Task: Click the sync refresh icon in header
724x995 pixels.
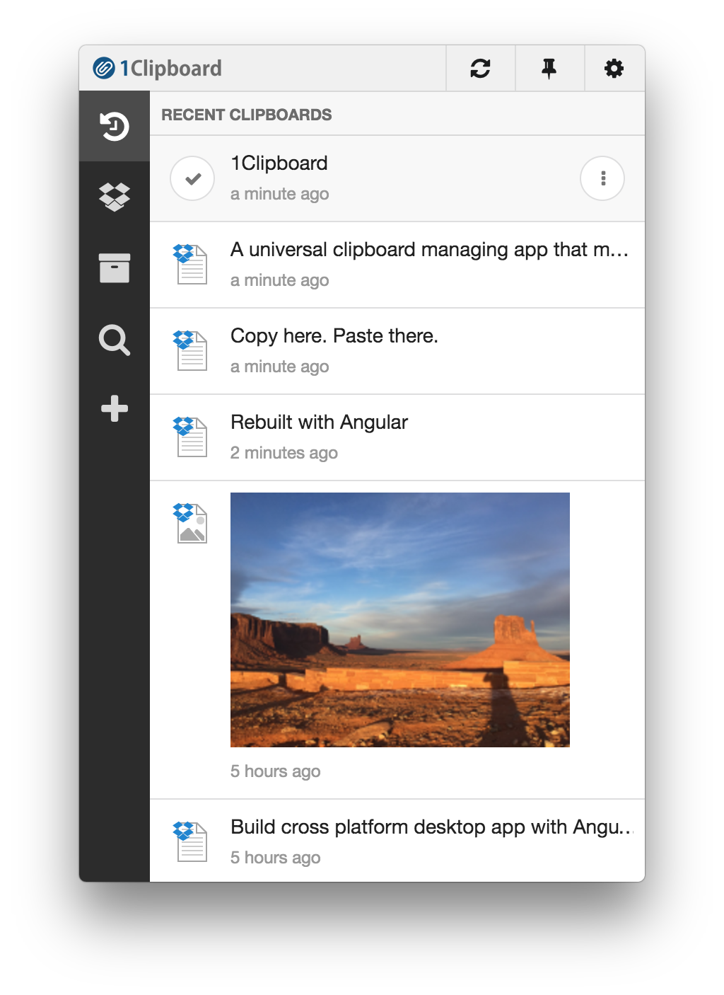Action: pos(480,68)
